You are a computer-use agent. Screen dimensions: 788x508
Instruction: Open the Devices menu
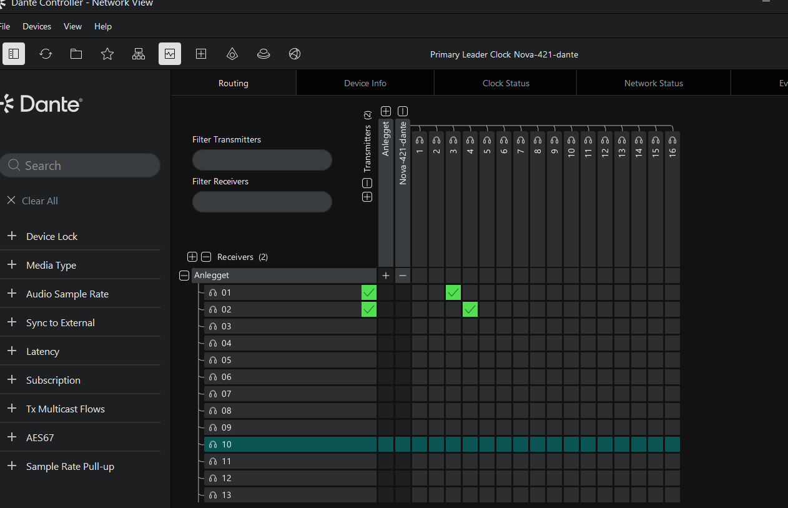(37, 26)
